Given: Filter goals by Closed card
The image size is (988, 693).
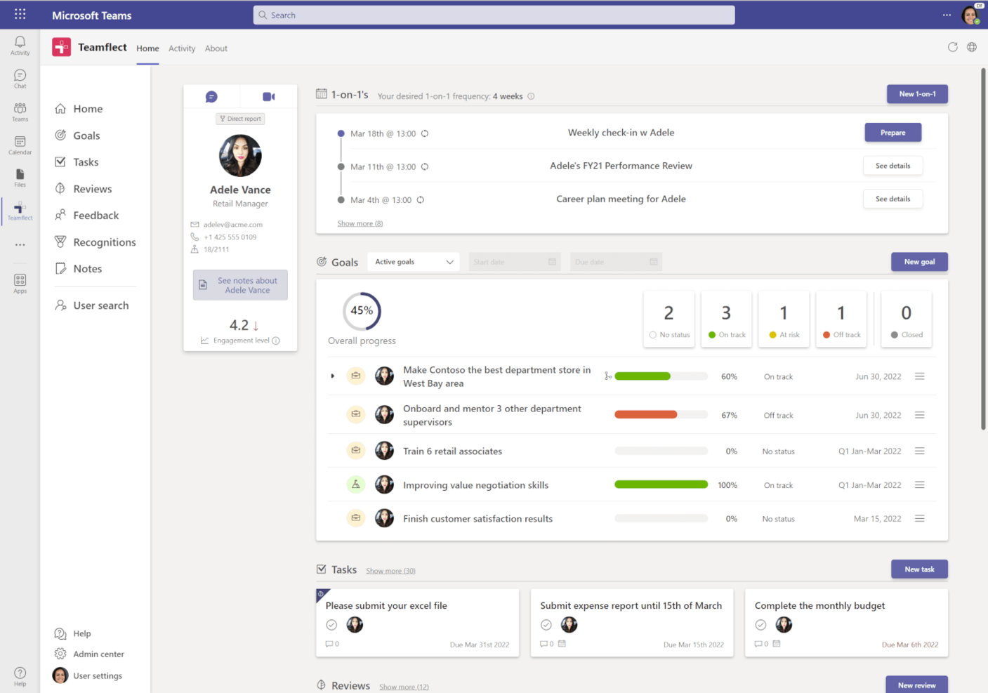Looking at the screenshot, I should point(907,319).
